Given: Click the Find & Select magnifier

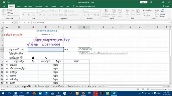Looking at the screenshot, I should tap(162, 11).
